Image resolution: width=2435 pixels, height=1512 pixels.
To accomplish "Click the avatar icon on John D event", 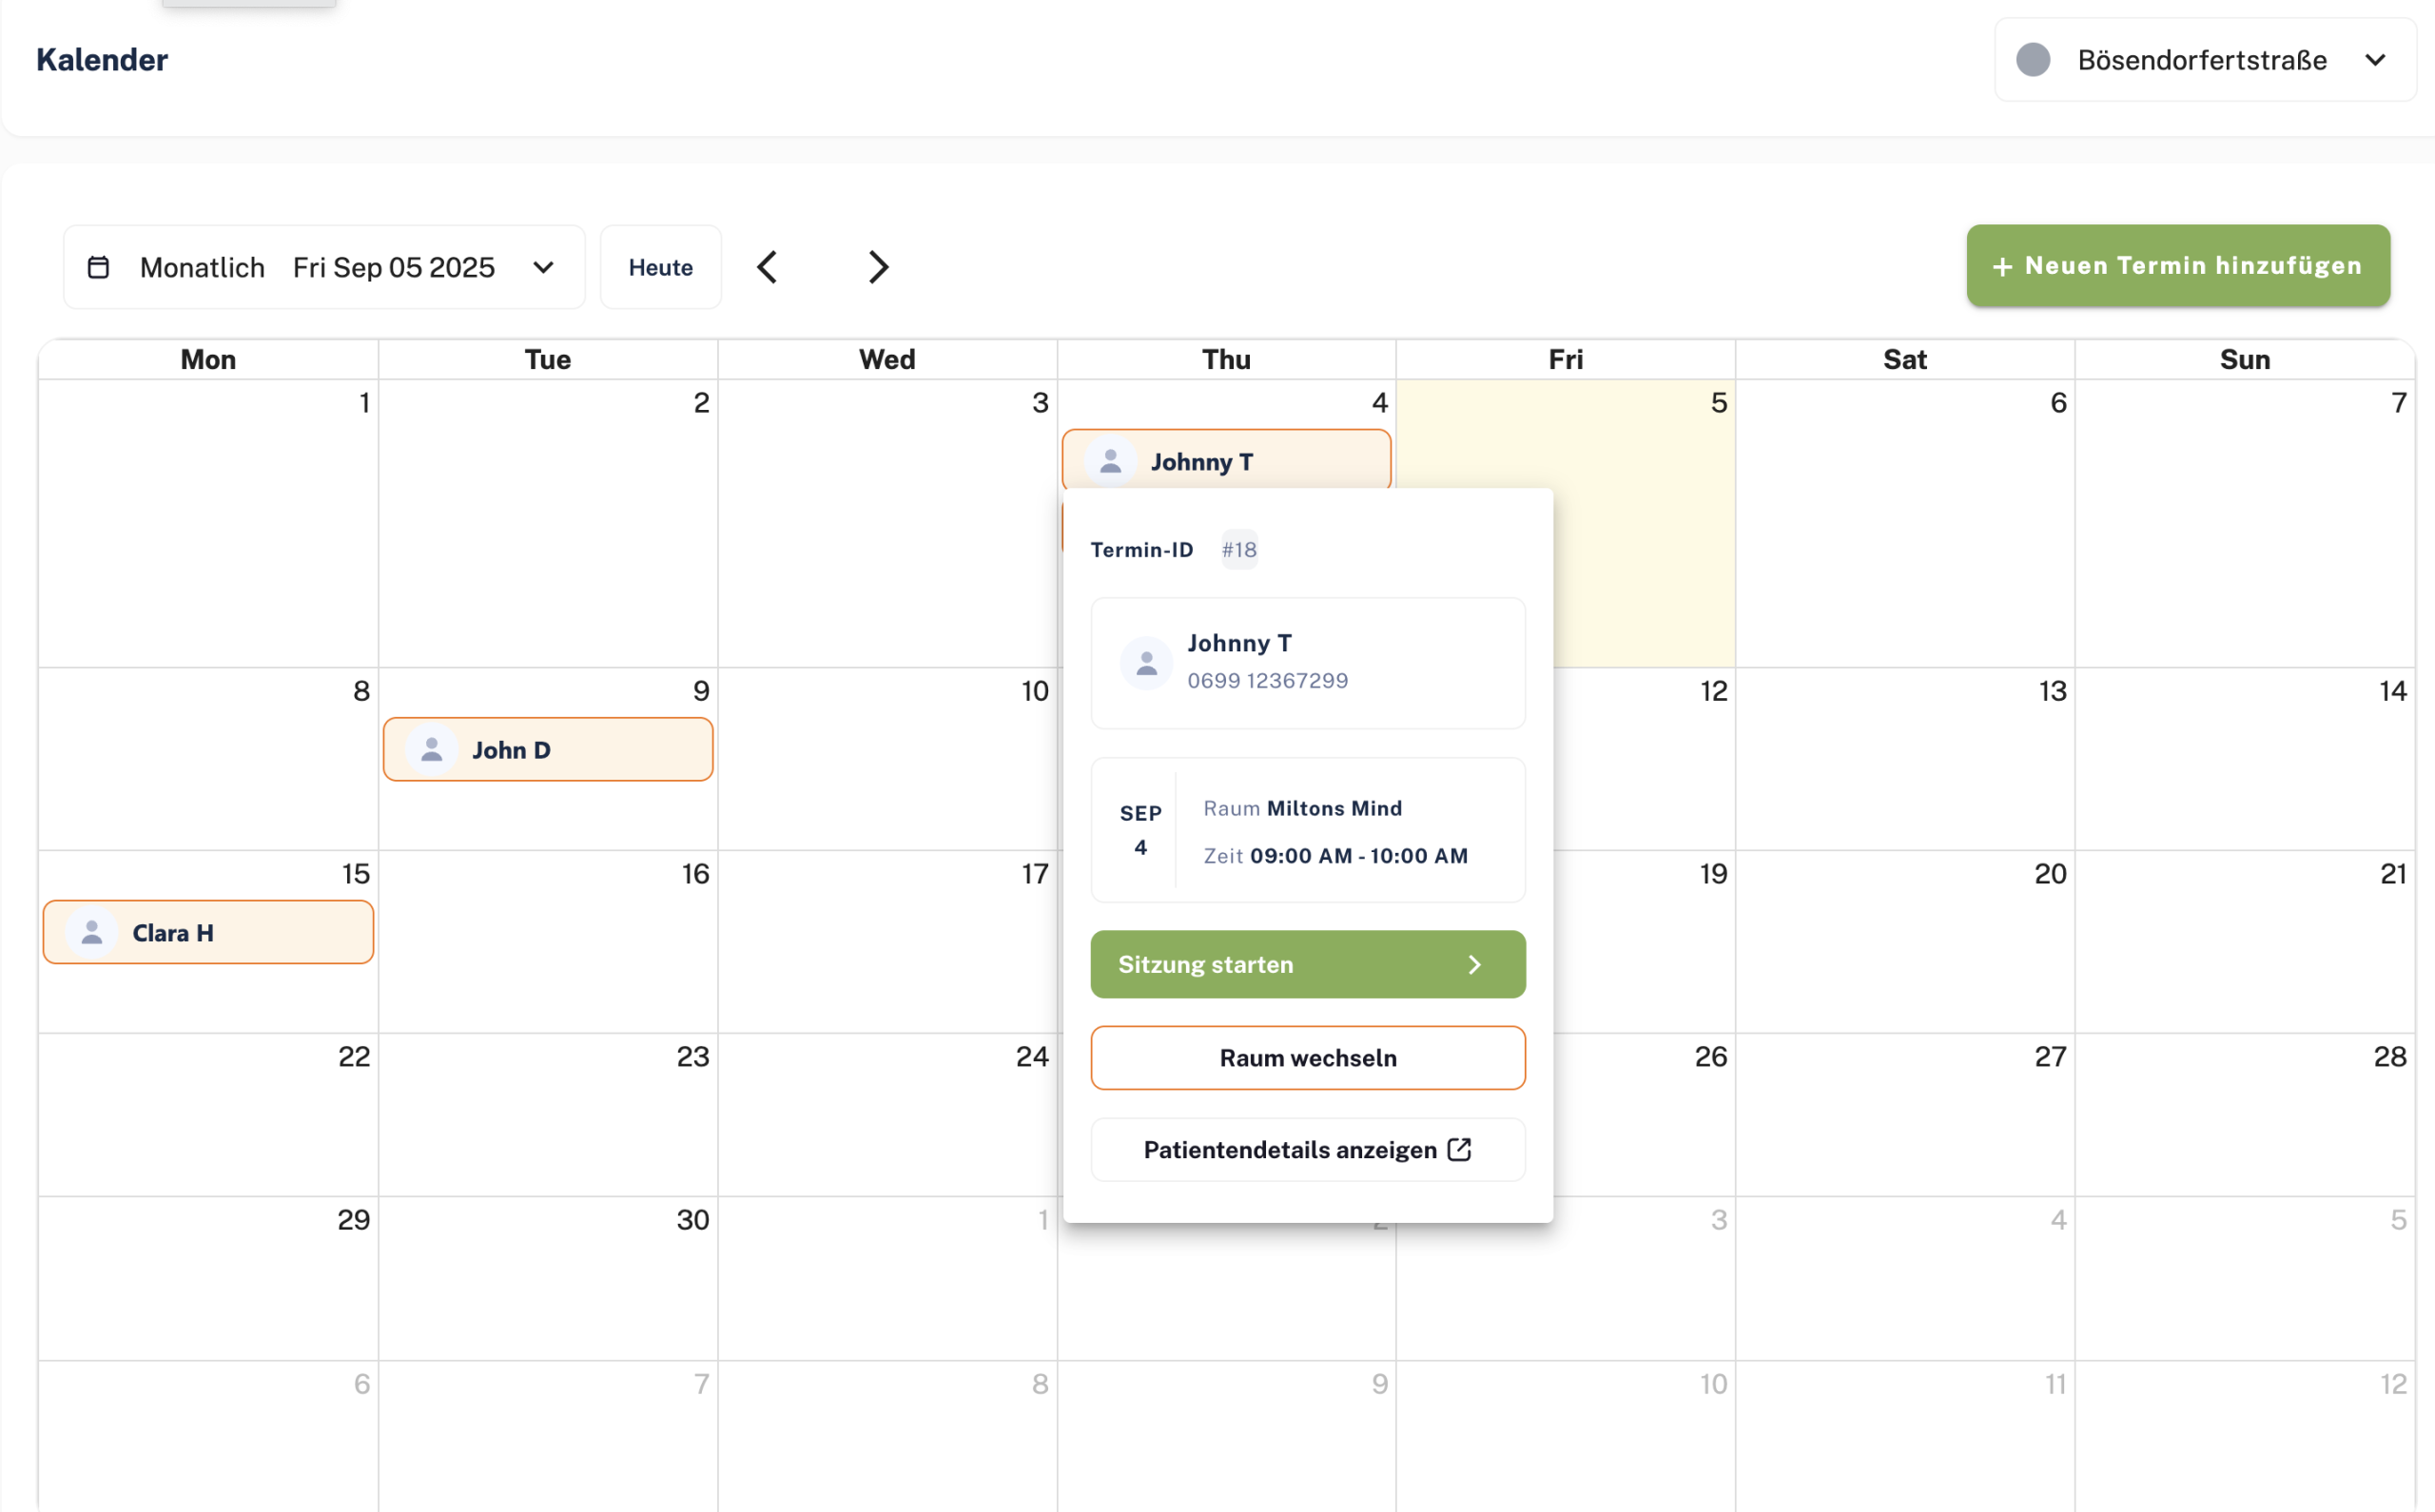I will point(432,749).
